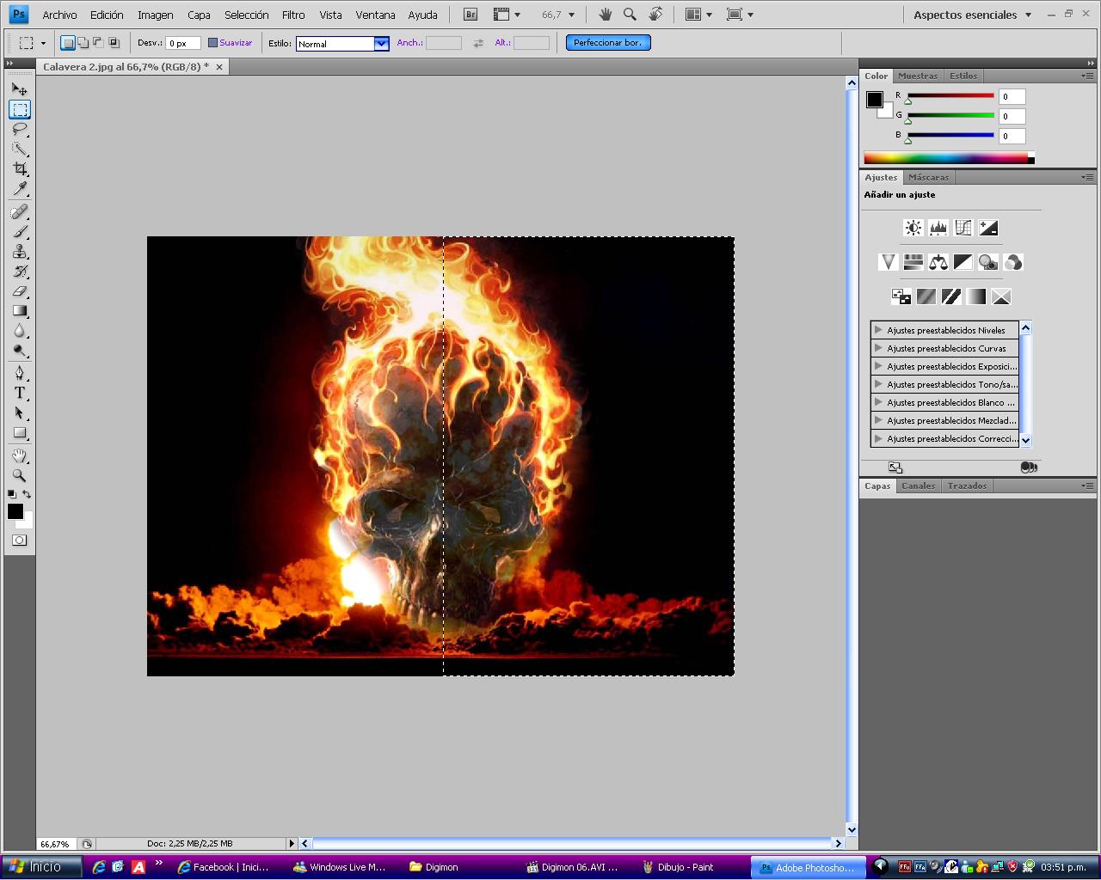Open the Selección menu
Screen dimensions: 1101x880
point(247,15)
